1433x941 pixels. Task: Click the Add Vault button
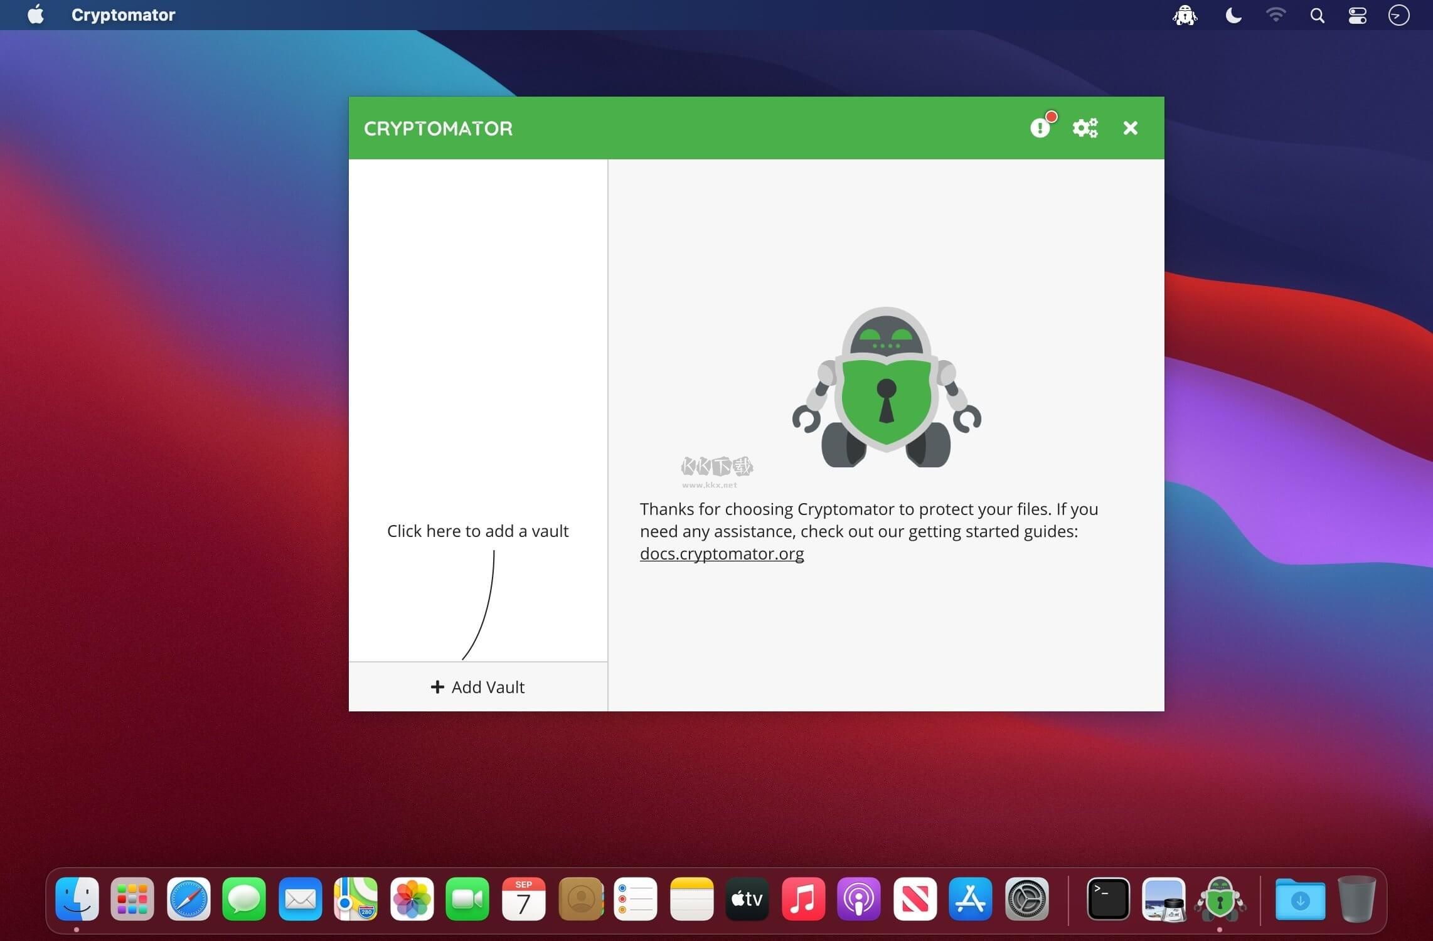(x=478, y=687)
